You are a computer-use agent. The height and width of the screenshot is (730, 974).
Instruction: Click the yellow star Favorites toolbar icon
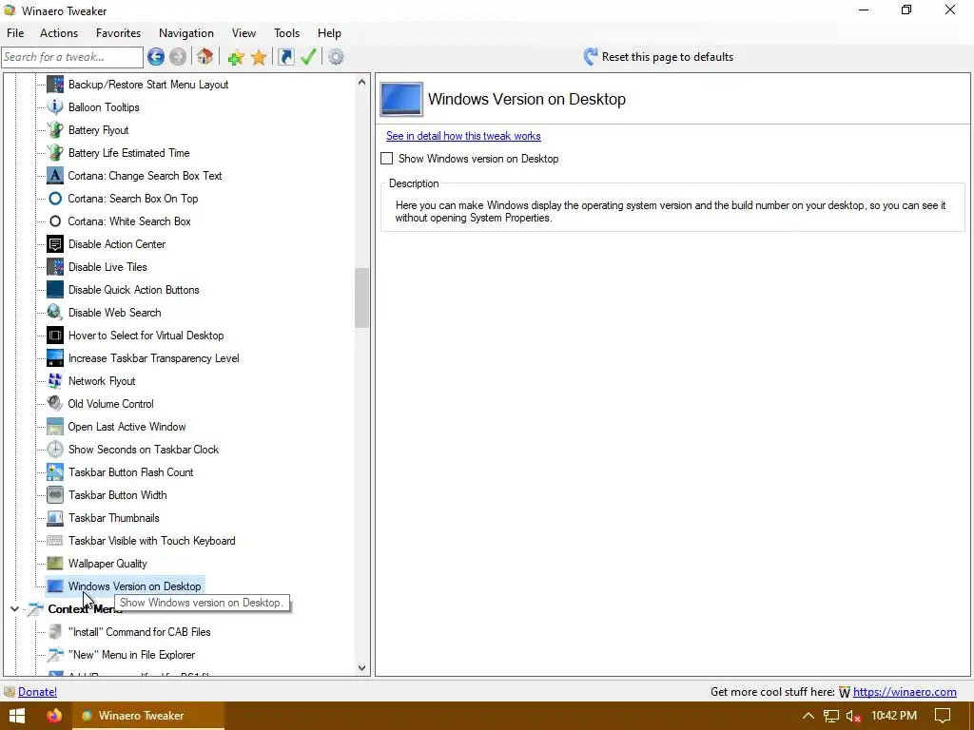click(x=259, y=57)
